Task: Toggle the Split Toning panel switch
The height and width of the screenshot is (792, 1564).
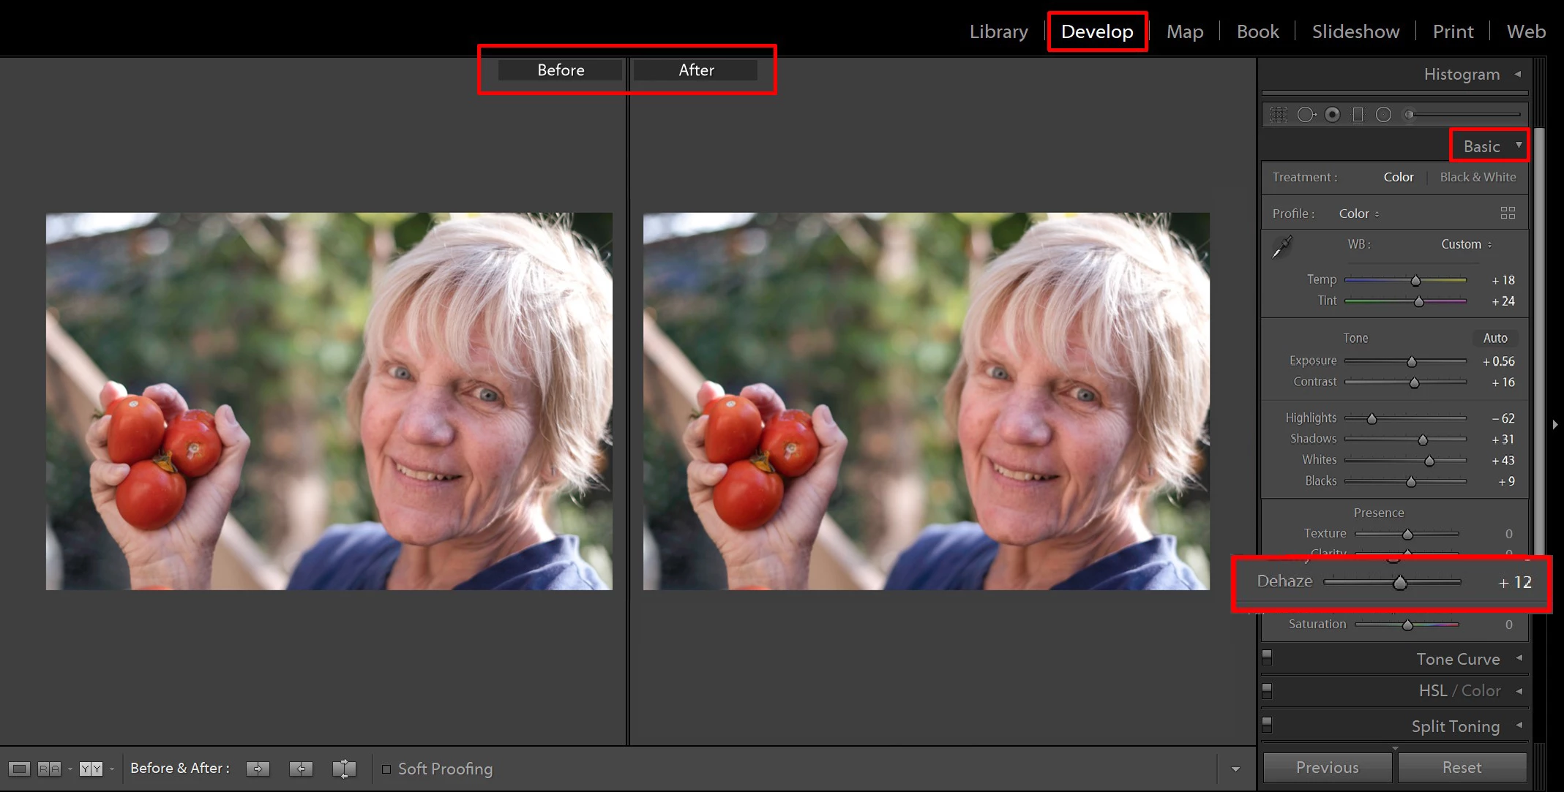Action: tap(1267, 725)
